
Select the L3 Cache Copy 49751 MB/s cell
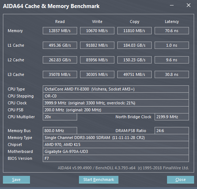(x=135, y=74)
